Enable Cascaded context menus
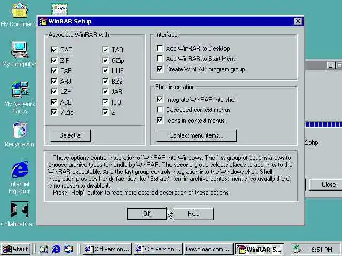This screenshot has width=342, height=256. point(160,110)
